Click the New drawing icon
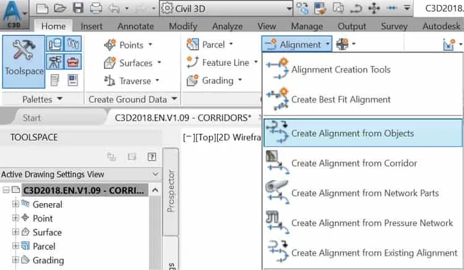Viewport: 464px width, 270px height. click(x=42, y=9)
